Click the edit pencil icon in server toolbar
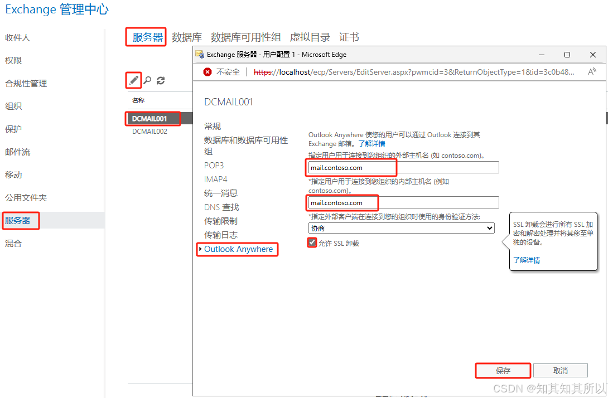Image resolution: width=608 pixels, height=398 pixels. (134, 80)
